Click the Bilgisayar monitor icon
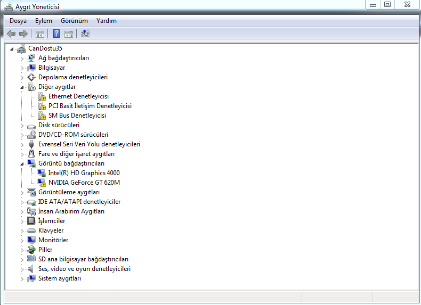This screenshot has width=421, height=305. click(x=31, y=68)
